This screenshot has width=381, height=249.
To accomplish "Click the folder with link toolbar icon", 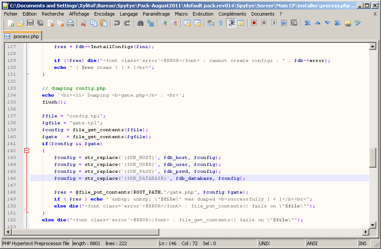I will pos(348,23).
